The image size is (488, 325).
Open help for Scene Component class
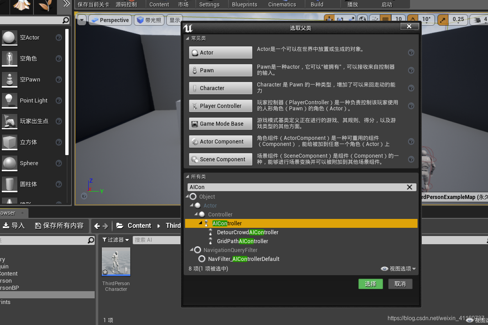[411, 159]
